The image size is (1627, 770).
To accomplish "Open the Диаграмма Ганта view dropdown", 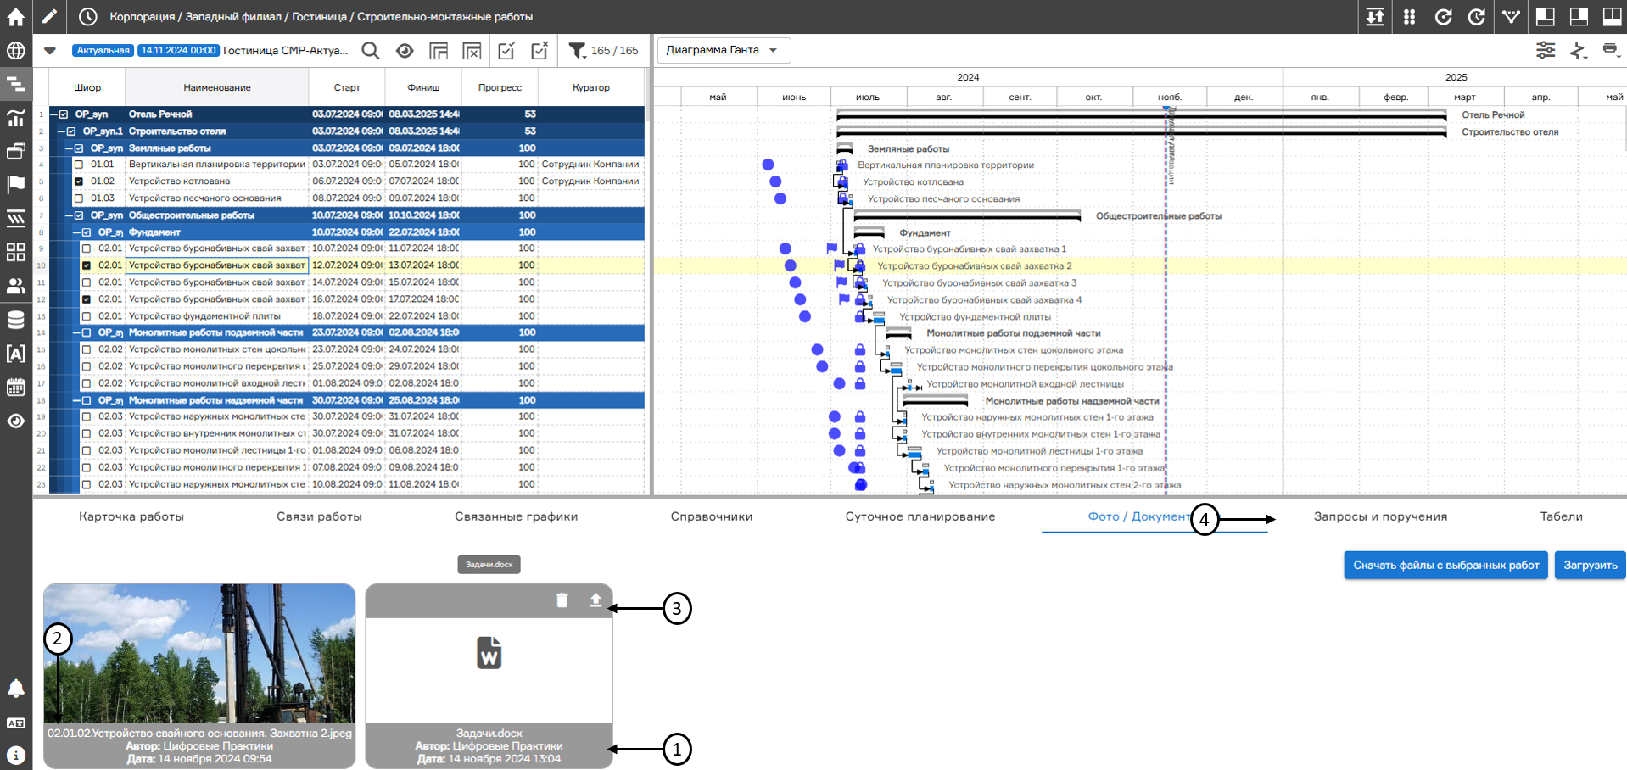I will (x=724, y=50).
